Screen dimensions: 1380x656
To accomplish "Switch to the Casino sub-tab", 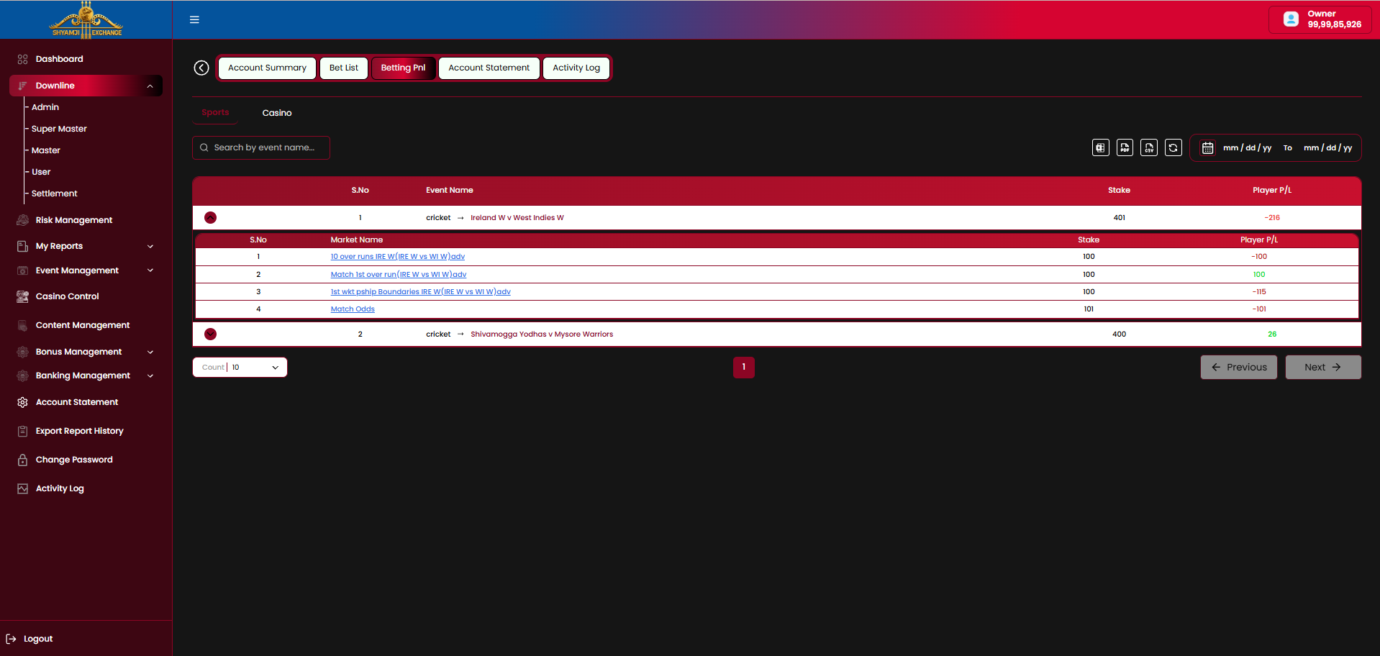I will click(277, 113).
